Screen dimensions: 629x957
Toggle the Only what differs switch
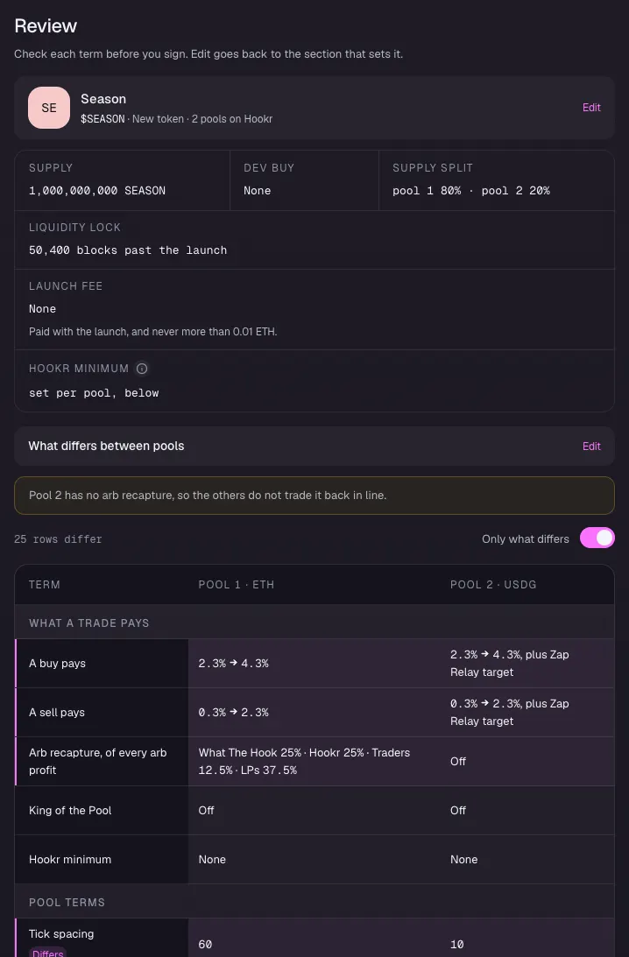(597, 538)
